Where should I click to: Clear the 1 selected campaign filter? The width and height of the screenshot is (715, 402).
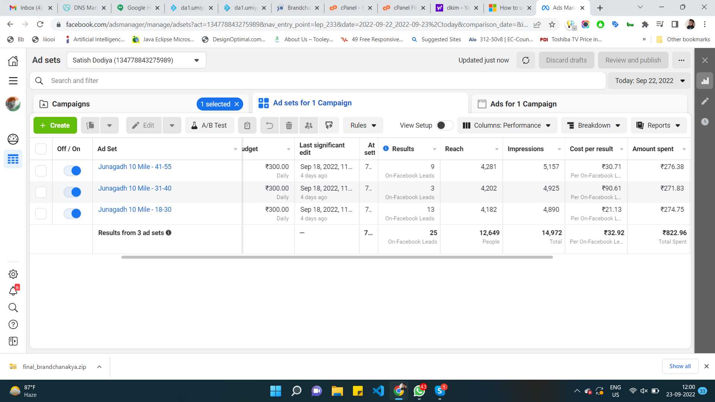237,104
